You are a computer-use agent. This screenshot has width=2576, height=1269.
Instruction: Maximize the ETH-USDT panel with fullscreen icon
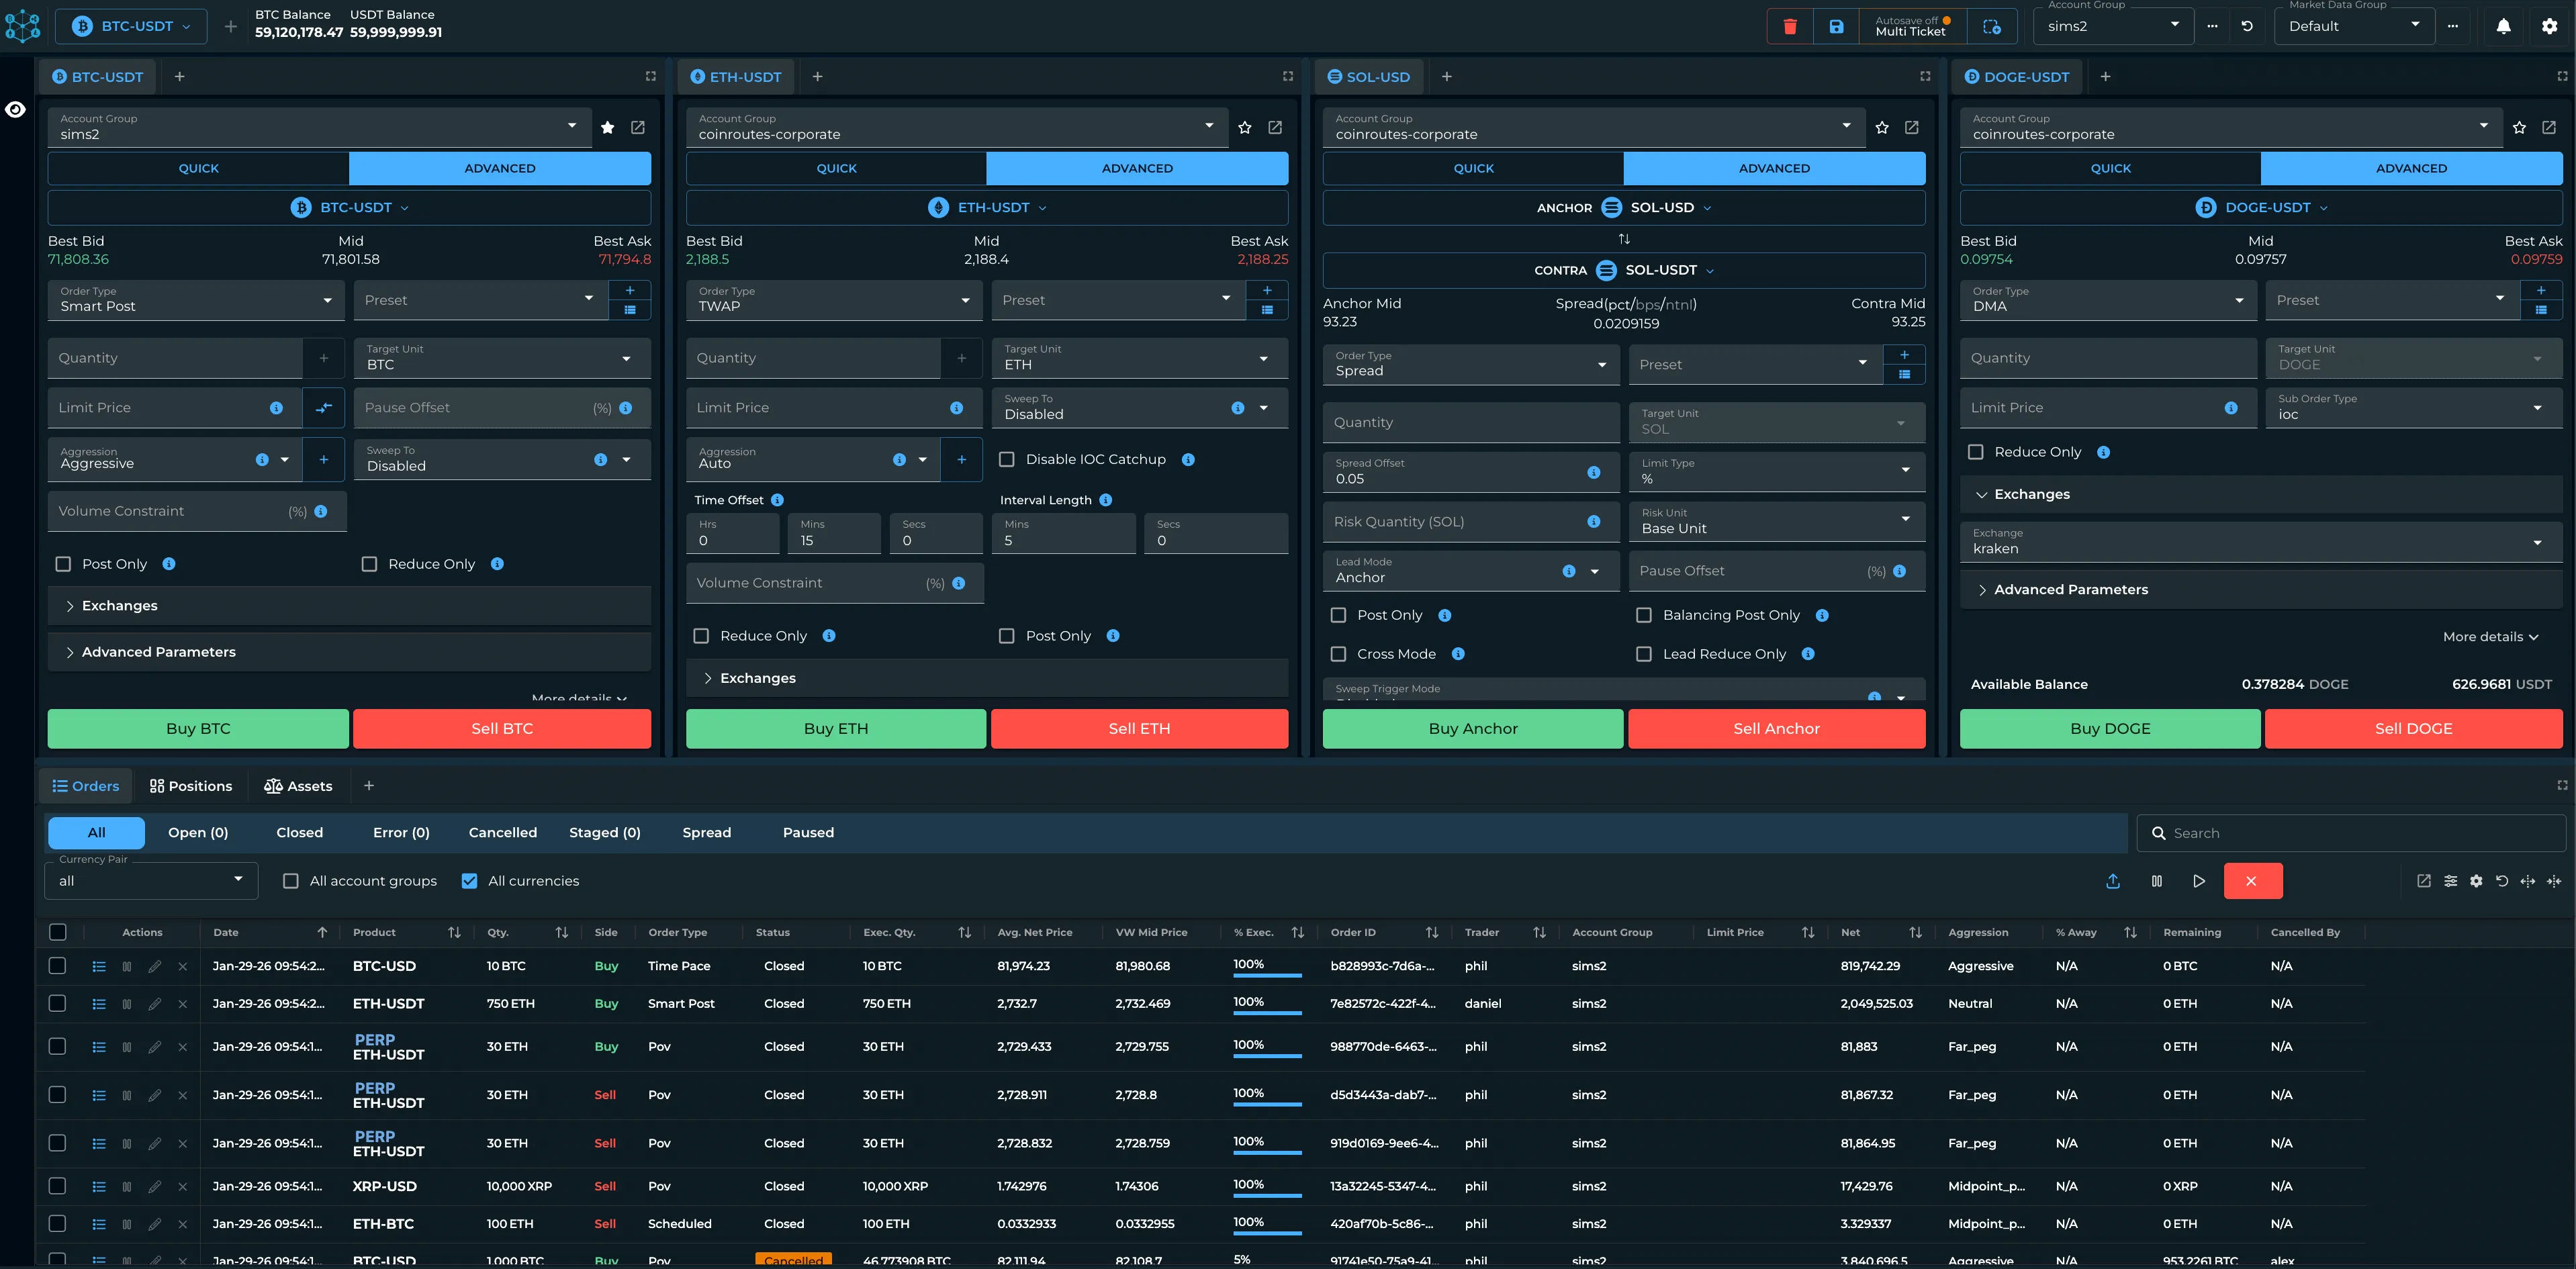1288,76
